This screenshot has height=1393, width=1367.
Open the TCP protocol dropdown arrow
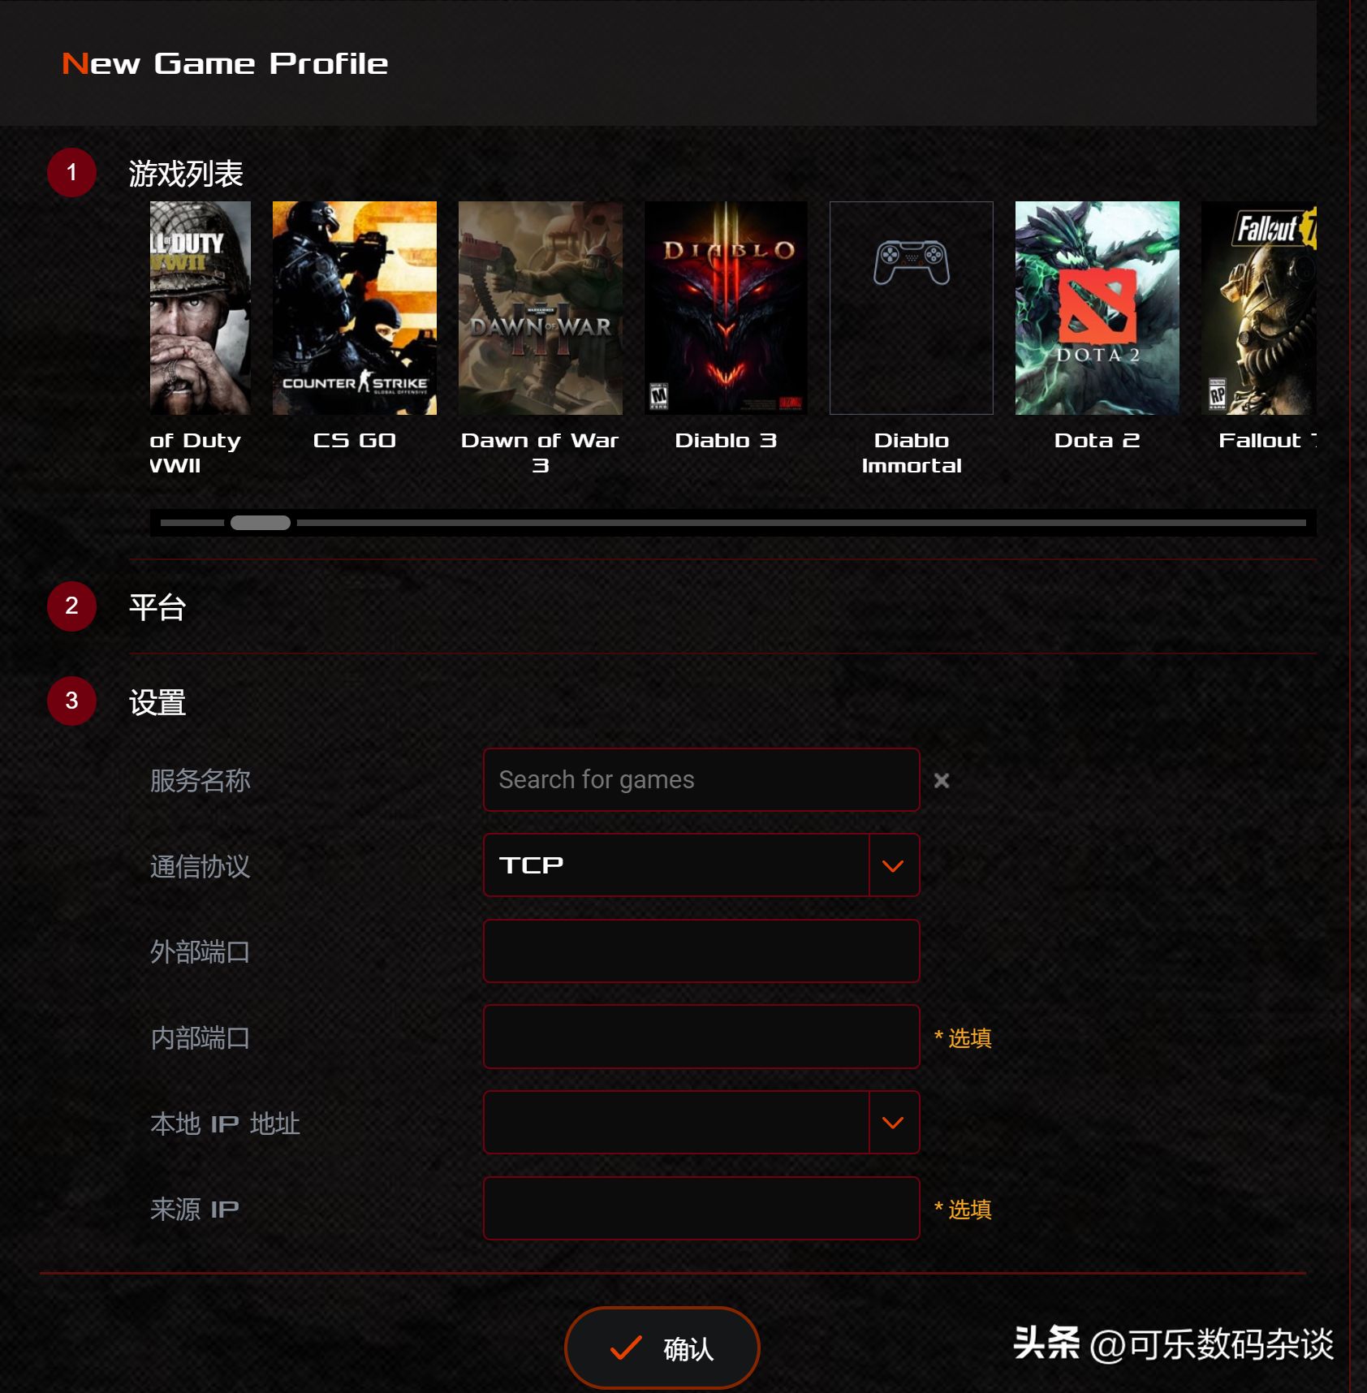894,865
